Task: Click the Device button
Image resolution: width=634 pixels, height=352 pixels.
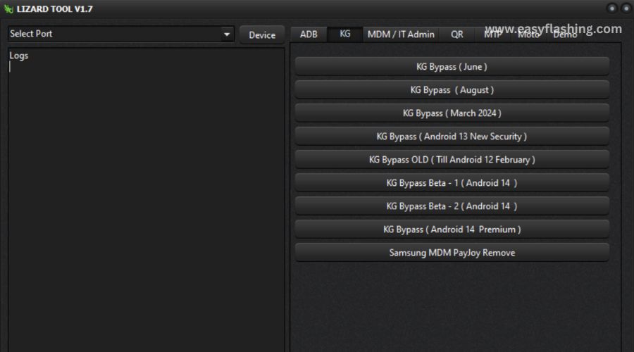Action: (262, 34)
